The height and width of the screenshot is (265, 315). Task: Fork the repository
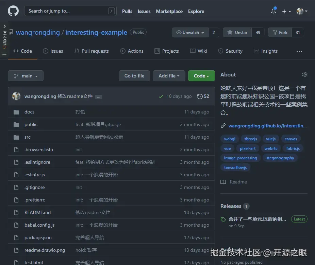tap(280, 33)
